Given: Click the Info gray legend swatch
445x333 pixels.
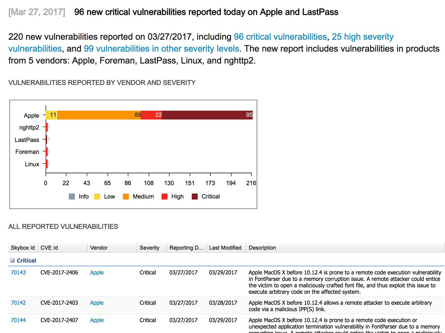Looking at the screenshot, I should [72, 196].
